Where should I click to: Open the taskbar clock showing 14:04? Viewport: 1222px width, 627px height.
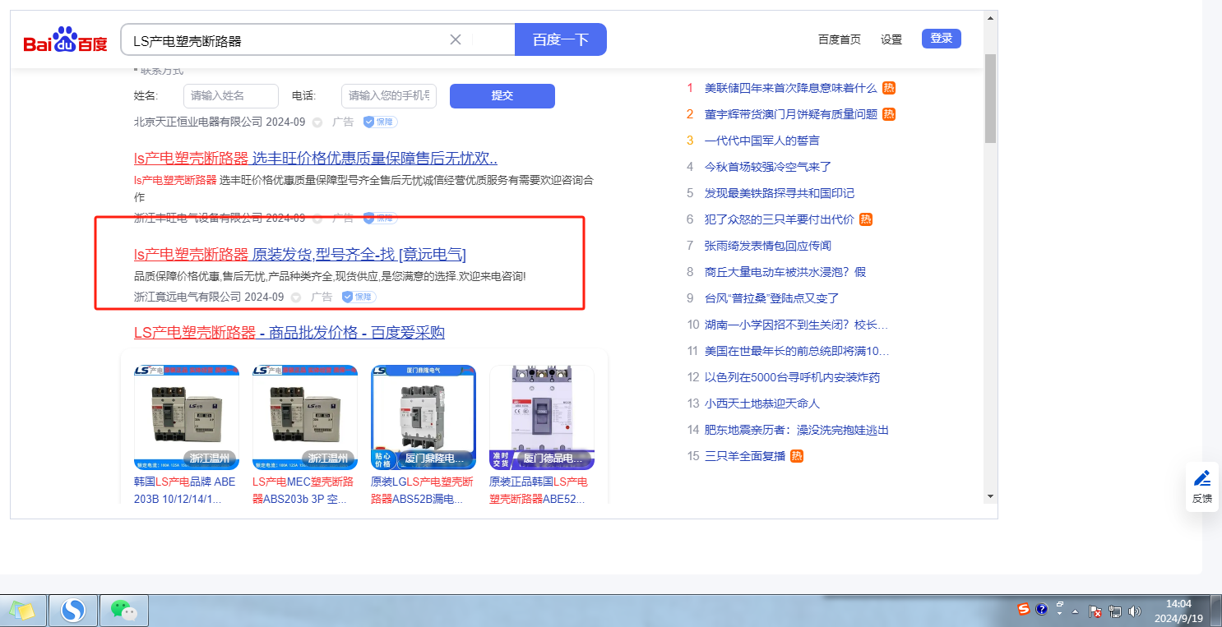pos(1178,611)
